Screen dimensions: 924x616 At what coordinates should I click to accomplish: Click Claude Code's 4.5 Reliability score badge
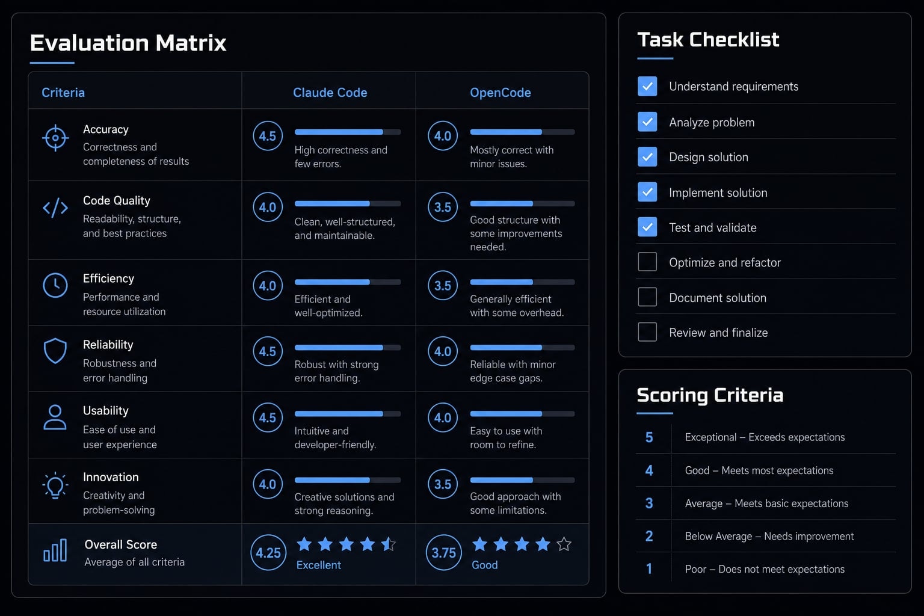(x=268, y=351)
